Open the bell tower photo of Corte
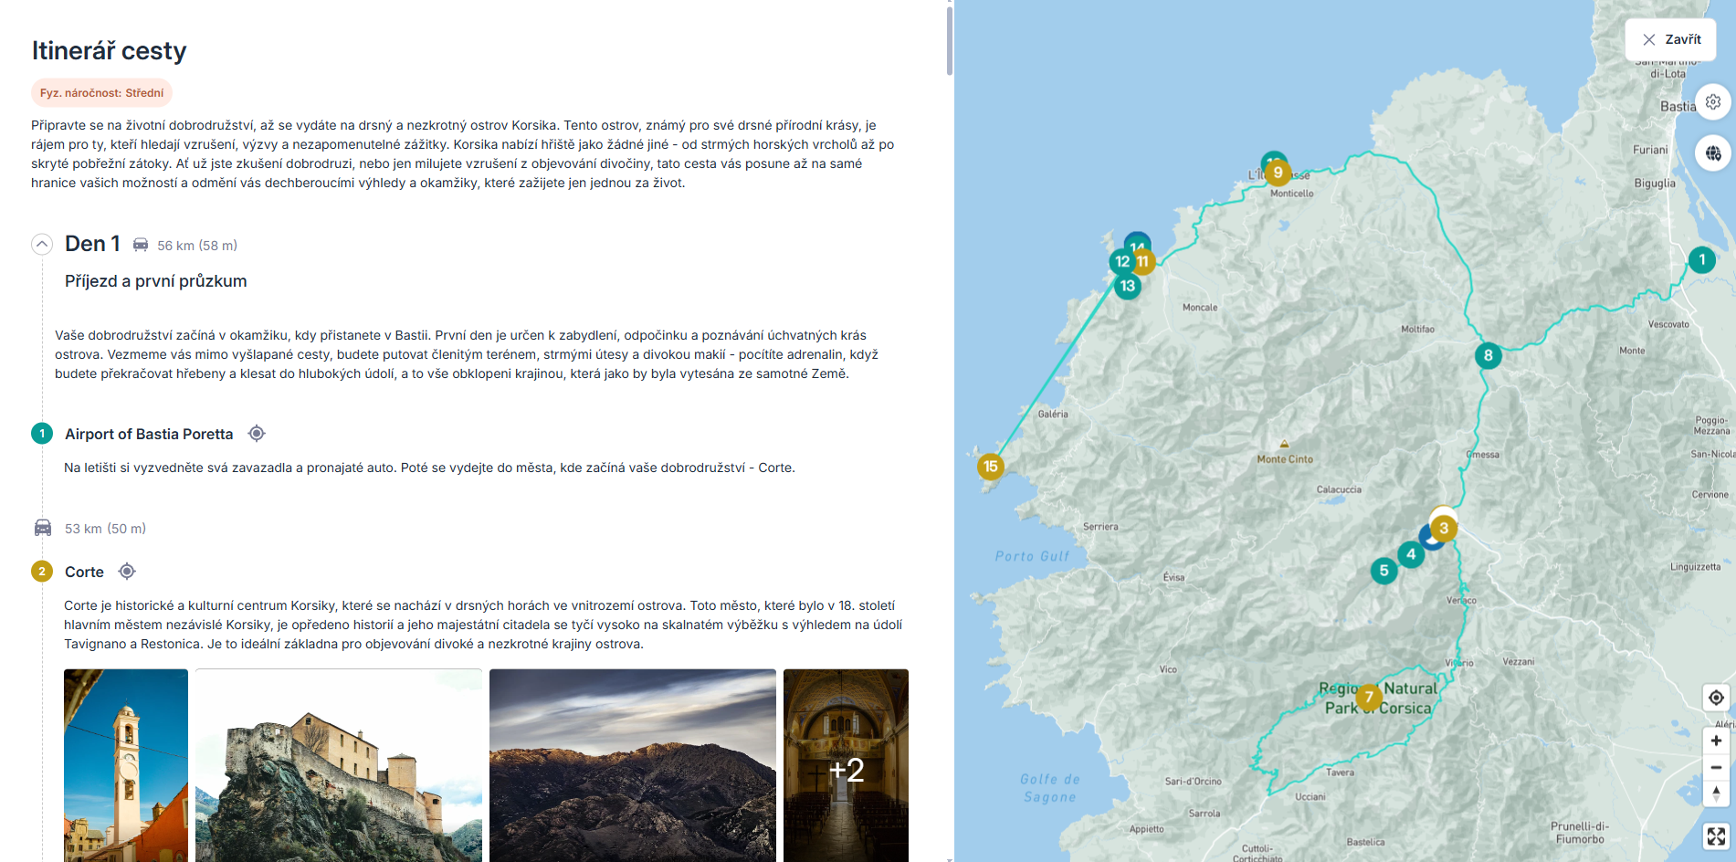 126,765
